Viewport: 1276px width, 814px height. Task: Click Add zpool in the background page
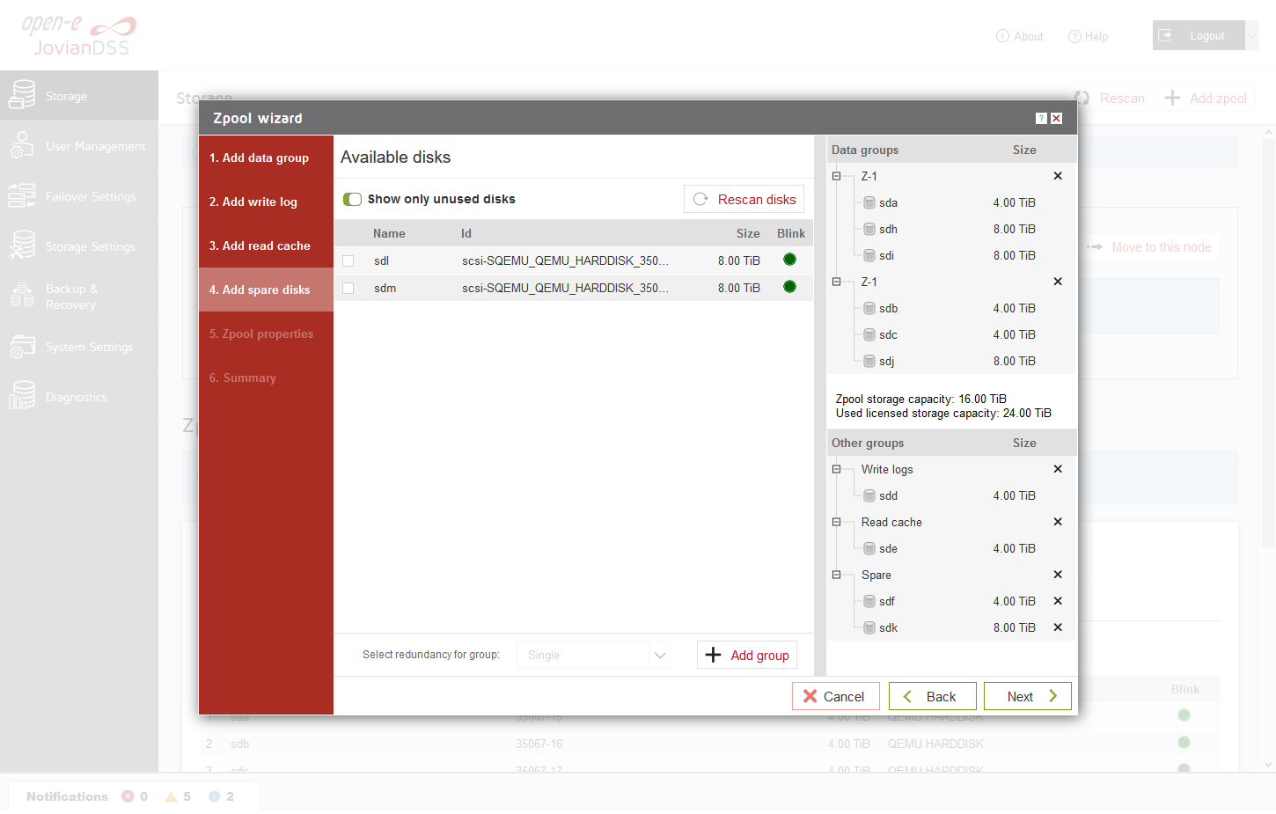[x=1206, y=98]
